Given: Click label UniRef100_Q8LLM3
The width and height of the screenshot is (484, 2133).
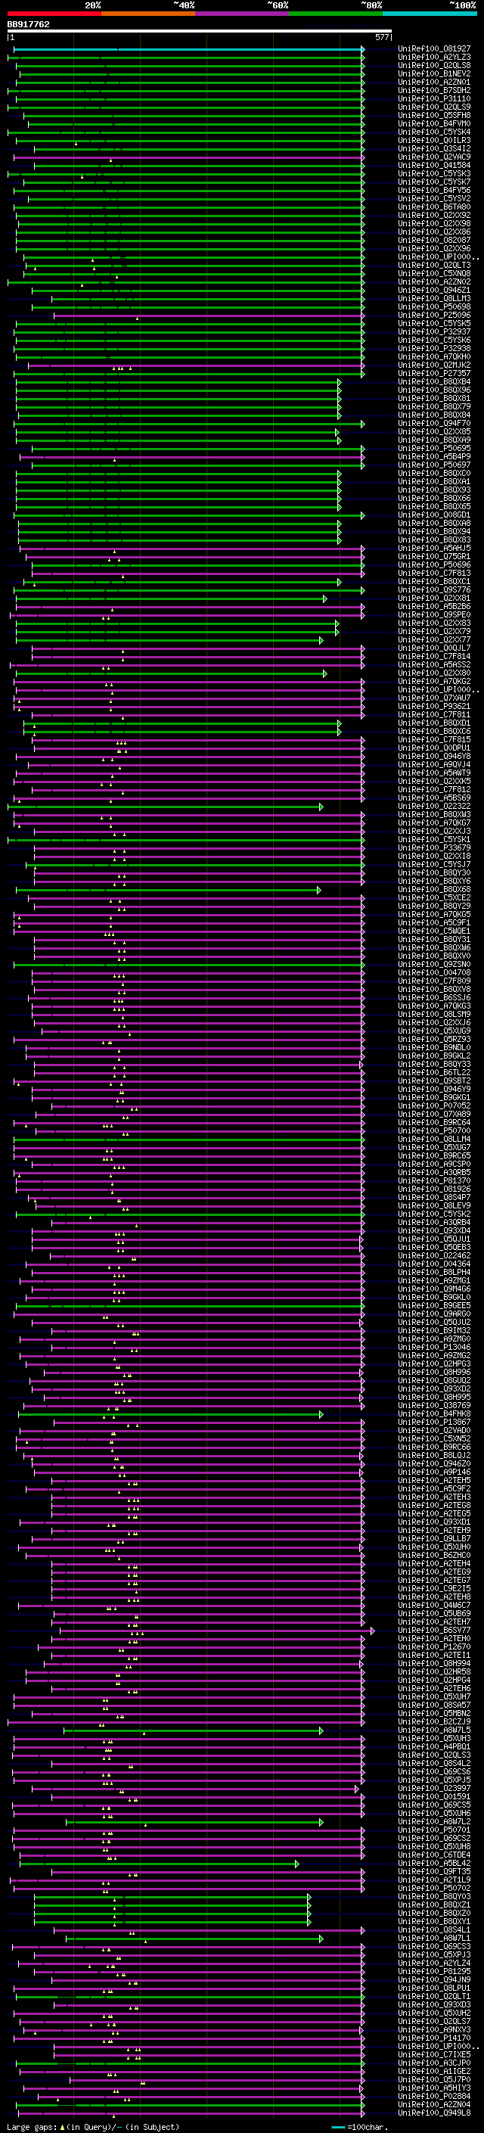Looking at the screenshot, I should pos(434,299).
